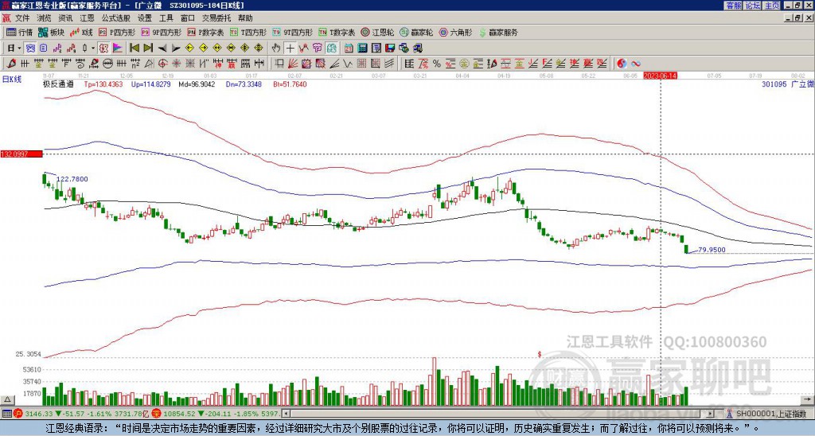Screen dimensions: 815x436
Task: Open 赢家服务 service button
Action: click(x=498, y=32)
